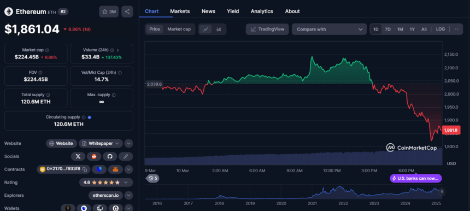Set chart range to 7D
This screenshot has width=470, height=211.
388,29
